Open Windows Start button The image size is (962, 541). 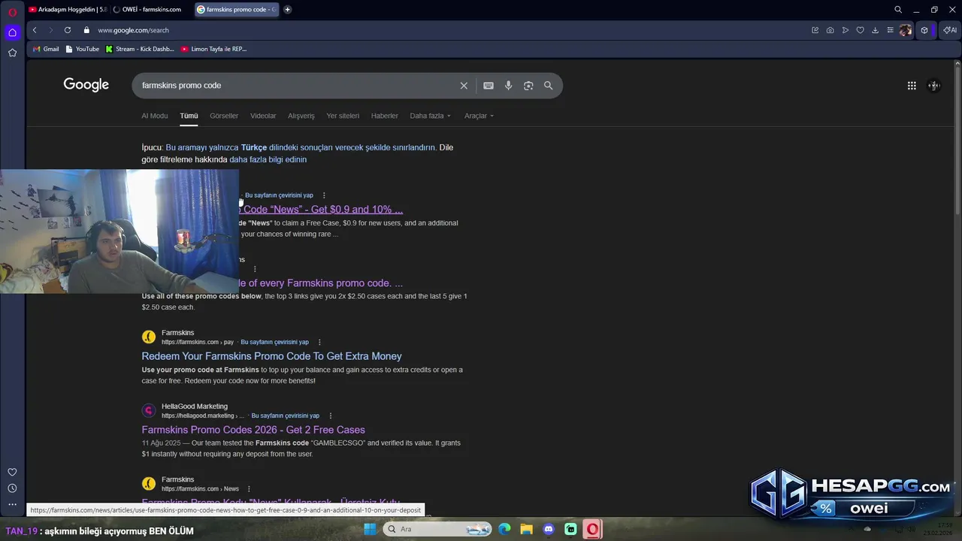tap(370, 529)
